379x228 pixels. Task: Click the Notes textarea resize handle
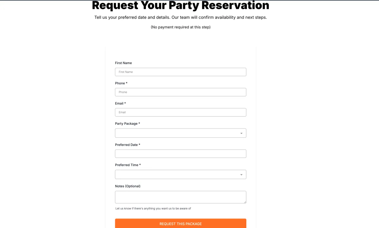pos(244,202)
